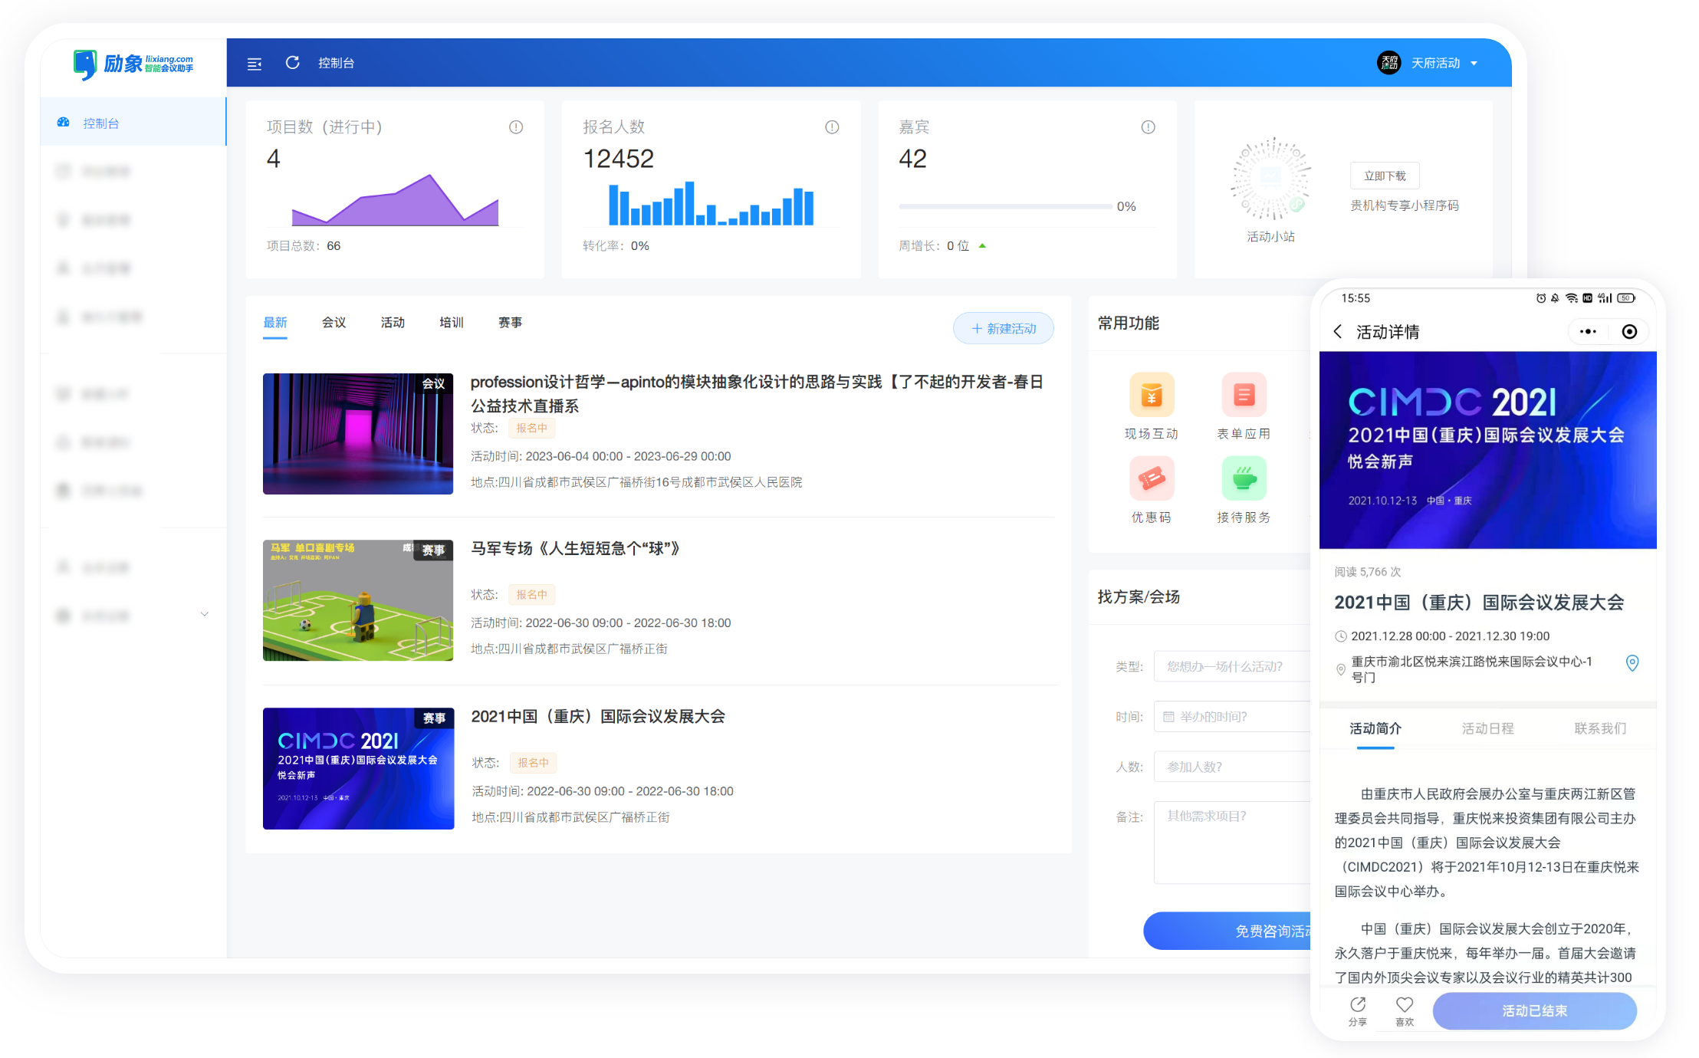Click the 嘉宾 progress bar
Viewport: 1699px width, 1058px height.
click(1005, 206)
